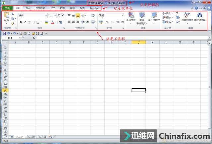Click the Merge and Center icon
Viewport: 212px width, 144px height.
click(x=93, y=22)
